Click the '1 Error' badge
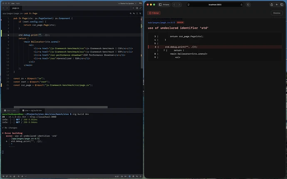The width and height of the screenshot is (287, 179). pos(154,13)
